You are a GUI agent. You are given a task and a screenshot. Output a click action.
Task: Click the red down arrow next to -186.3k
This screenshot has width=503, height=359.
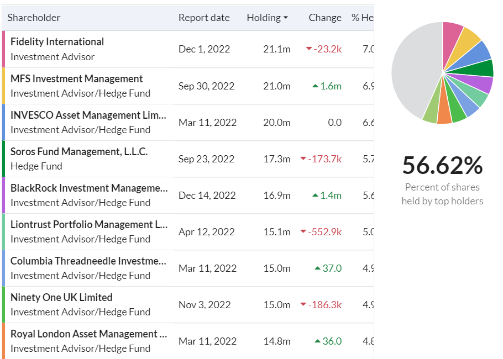[303, 304]
